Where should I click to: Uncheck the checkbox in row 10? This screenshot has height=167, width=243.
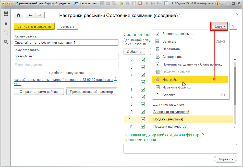coord(143,119)
